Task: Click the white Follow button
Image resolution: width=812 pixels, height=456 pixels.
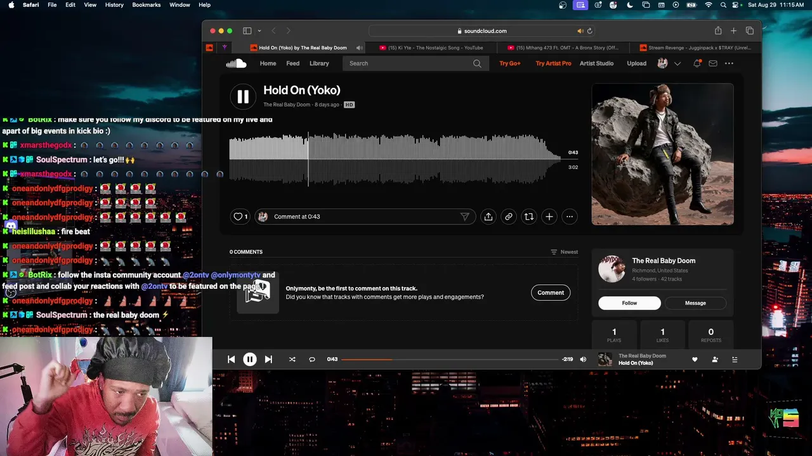Action: [x=629, y=303]
